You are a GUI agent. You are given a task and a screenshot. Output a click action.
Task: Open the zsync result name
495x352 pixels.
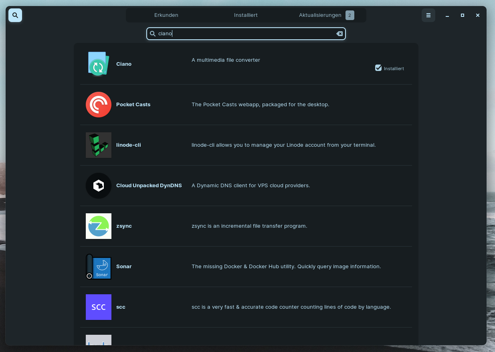point(124,226)
